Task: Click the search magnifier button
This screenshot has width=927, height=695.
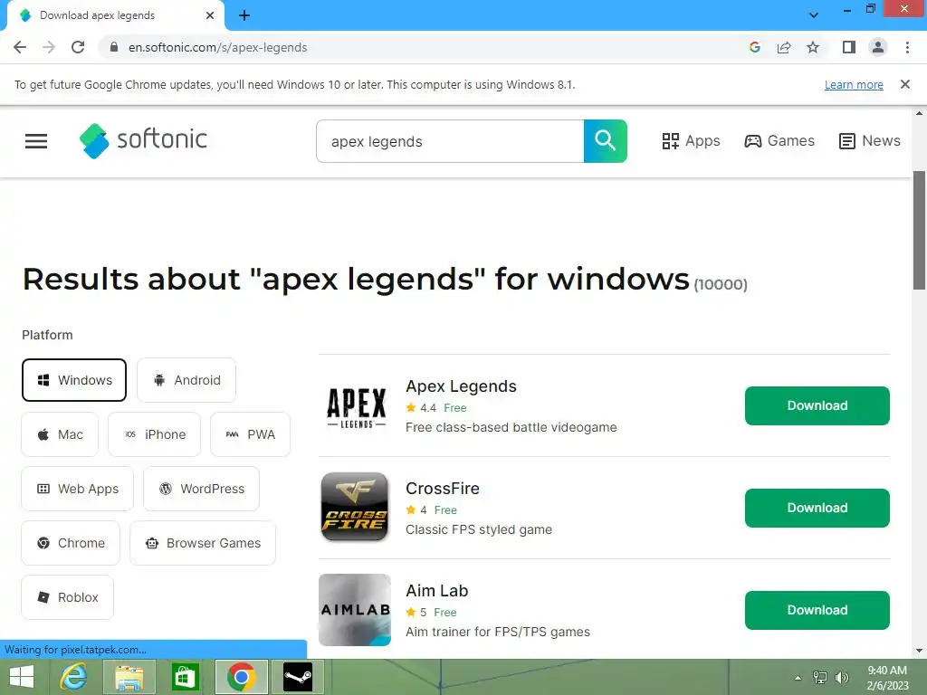Action: (x=605, y=141)
